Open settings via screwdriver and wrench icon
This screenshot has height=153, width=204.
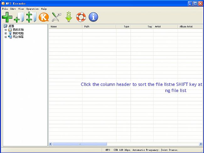(56, 17)
